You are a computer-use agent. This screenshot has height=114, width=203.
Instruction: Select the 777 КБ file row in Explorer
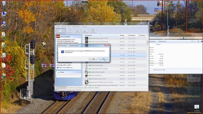click(x=156, y=65)
